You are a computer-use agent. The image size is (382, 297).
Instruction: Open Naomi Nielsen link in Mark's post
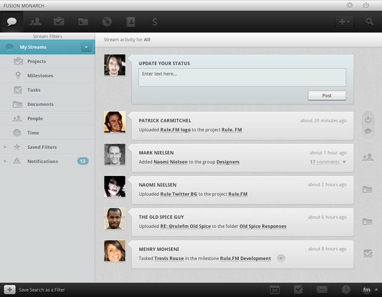point(170,162)
